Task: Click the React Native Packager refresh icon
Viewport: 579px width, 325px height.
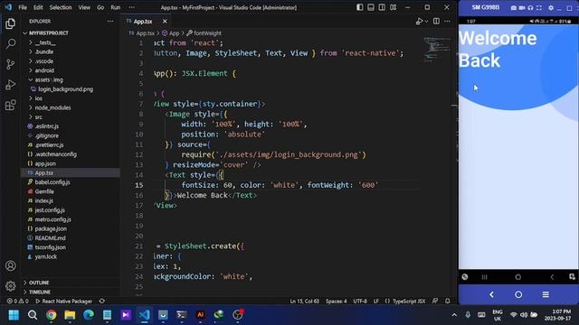Action: pos(102,301)
